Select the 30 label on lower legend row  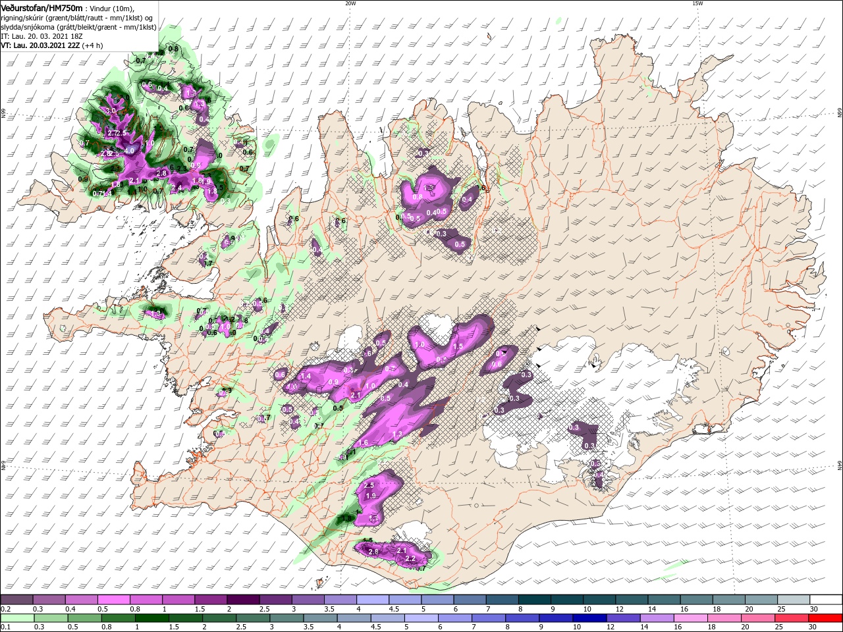point(813,627)
